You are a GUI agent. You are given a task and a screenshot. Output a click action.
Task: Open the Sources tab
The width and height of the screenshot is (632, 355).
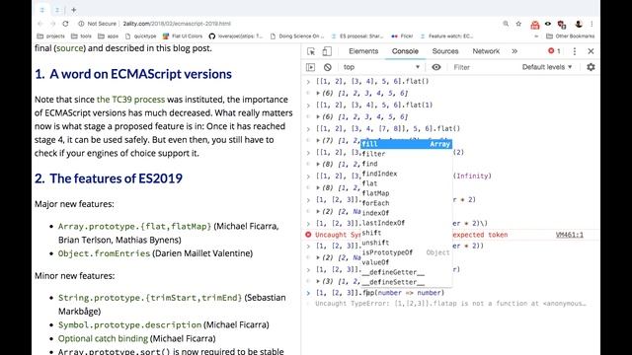[x=445, y=51]
